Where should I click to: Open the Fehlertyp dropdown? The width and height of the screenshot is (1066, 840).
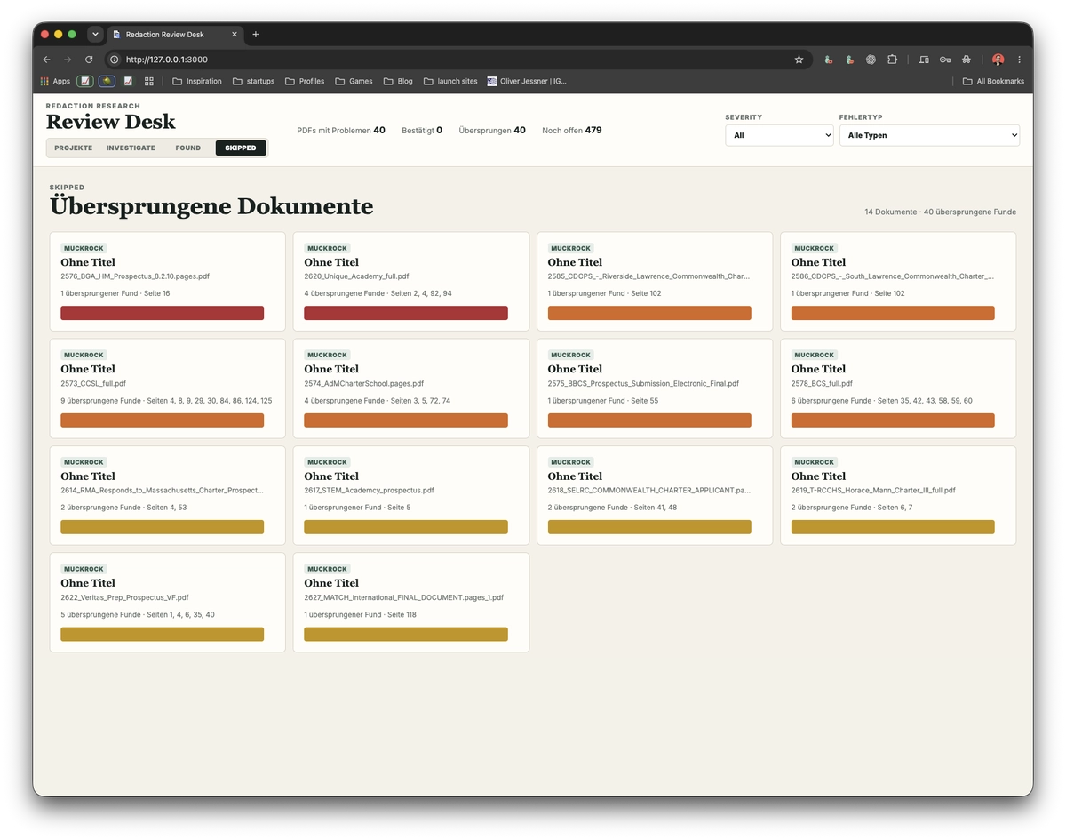(929, 135)
